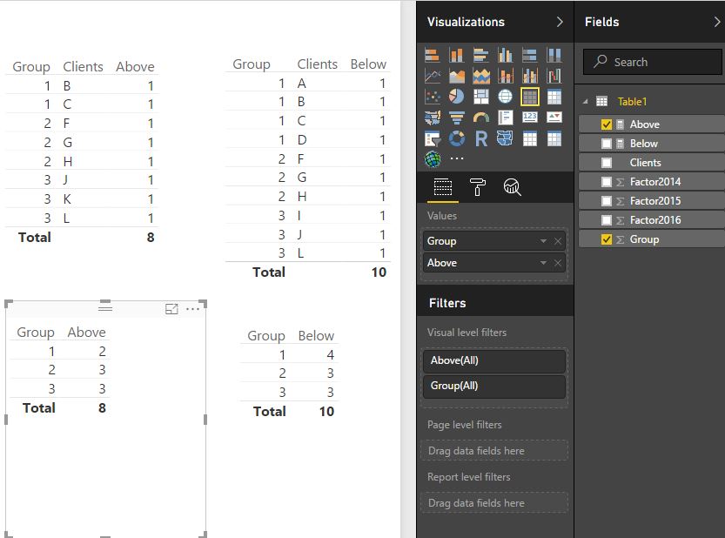Enable the Factor2015 field checkbox
Screen dimensions: 725x538
606,201
